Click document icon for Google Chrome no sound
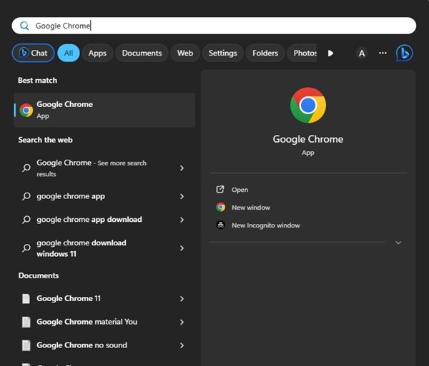 pyautogui.click(x=26, y=345)
